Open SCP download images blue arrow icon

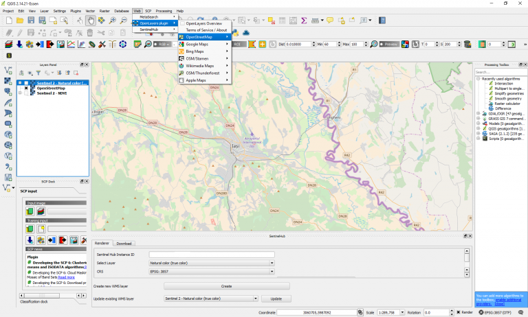pyautogui.click(x=19, y=44)
